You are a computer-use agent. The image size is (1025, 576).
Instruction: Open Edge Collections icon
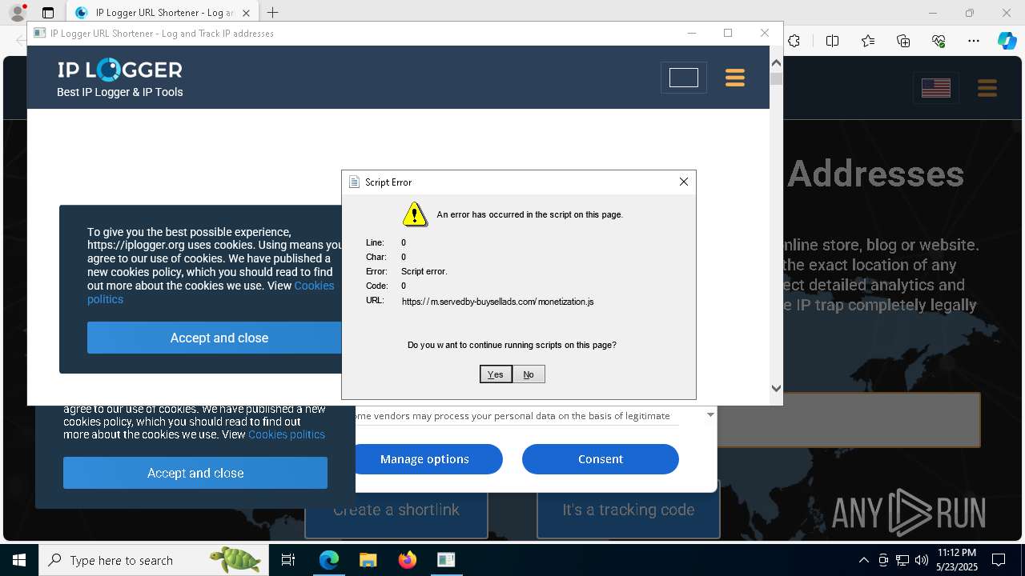(x=903, y=41)
